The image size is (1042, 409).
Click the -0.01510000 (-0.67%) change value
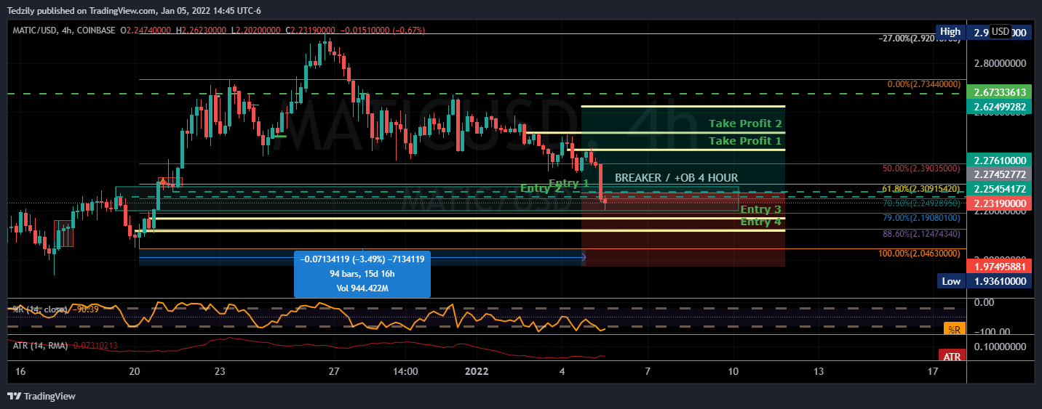coord(382,31)
